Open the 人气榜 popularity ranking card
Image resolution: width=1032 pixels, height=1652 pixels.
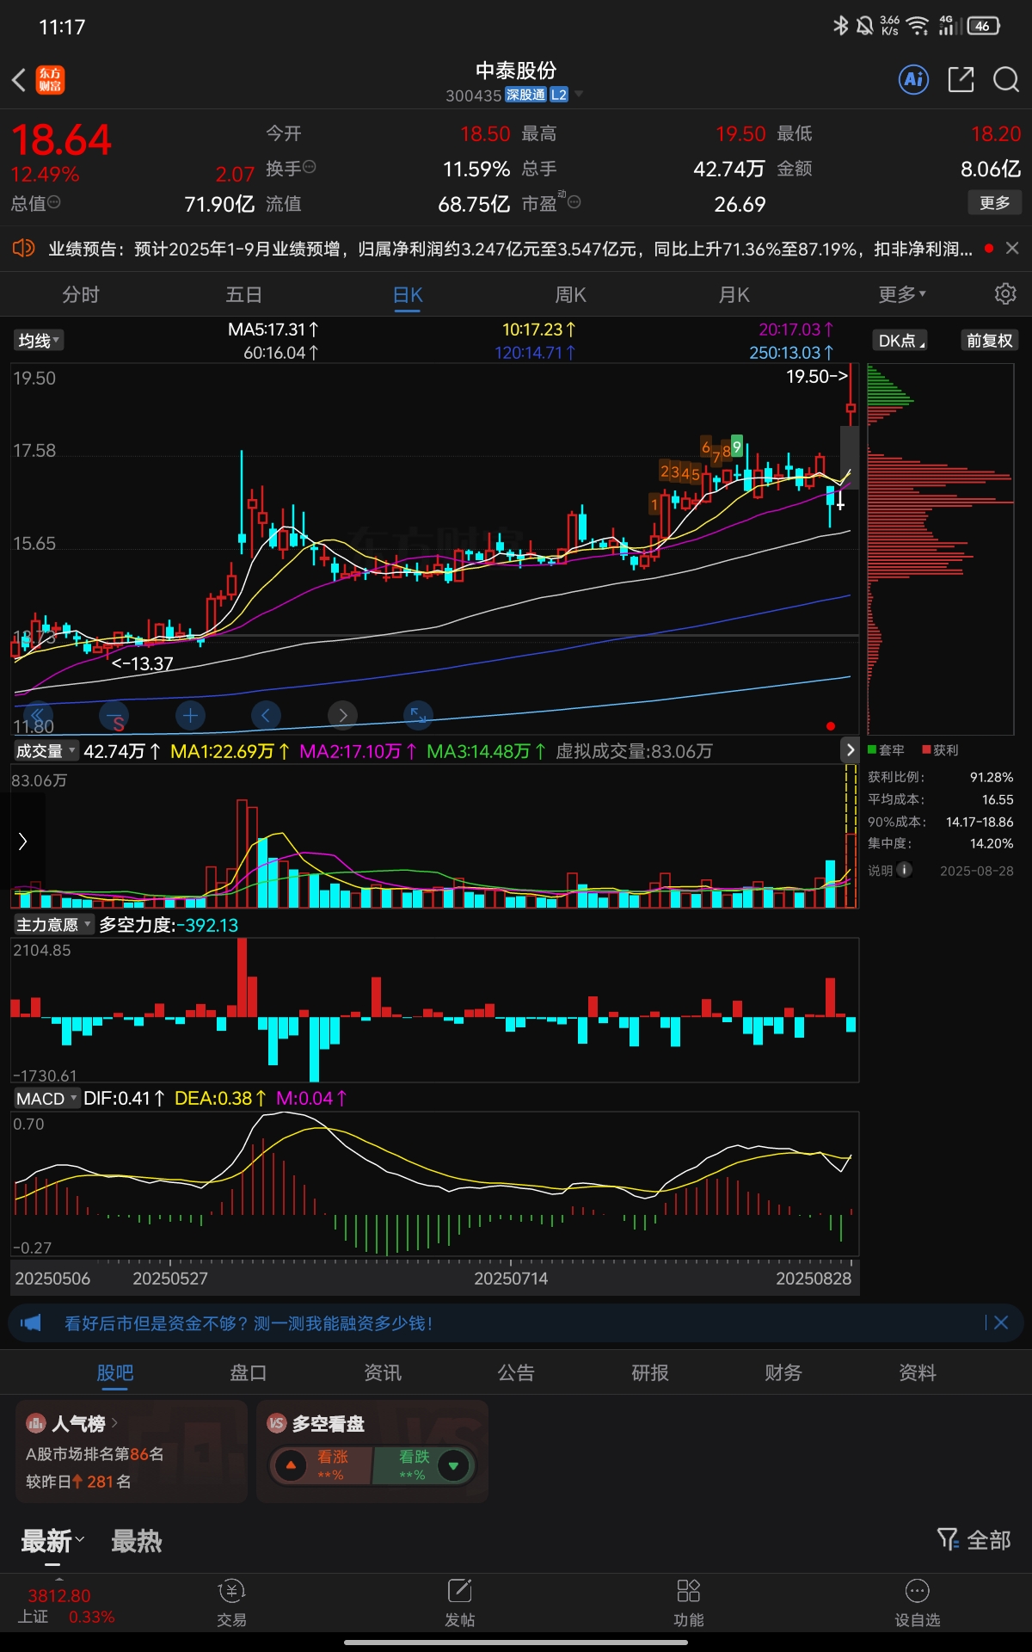[x=132, y=1452]
